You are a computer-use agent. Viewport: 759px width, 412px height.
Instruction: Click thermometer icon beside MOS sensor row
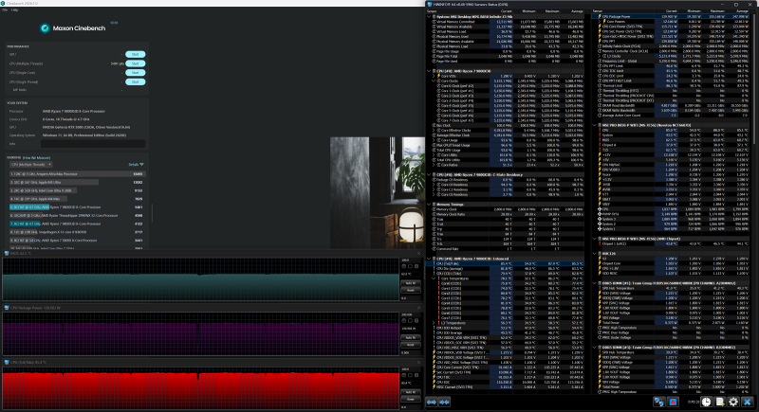coord(600,140)
